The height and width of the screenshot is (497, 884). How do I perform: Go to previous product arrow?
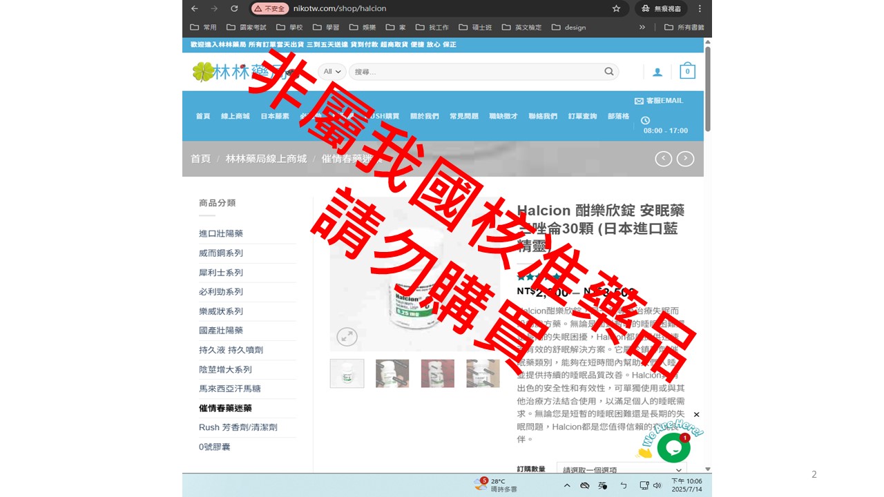click(x=663, y=159)
